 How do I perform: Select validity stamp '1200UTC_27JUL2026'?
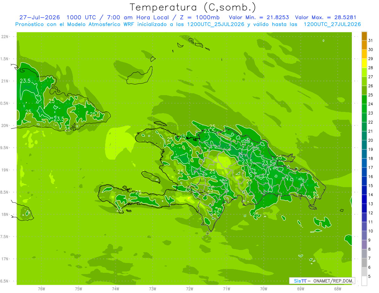(x=332, y=24)
